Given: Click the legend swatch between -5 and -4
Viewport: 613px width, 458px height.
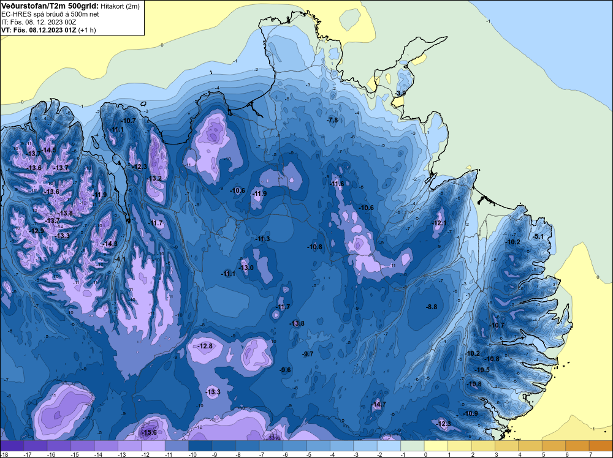Looking at the screenshot, I should click(318, 446).
